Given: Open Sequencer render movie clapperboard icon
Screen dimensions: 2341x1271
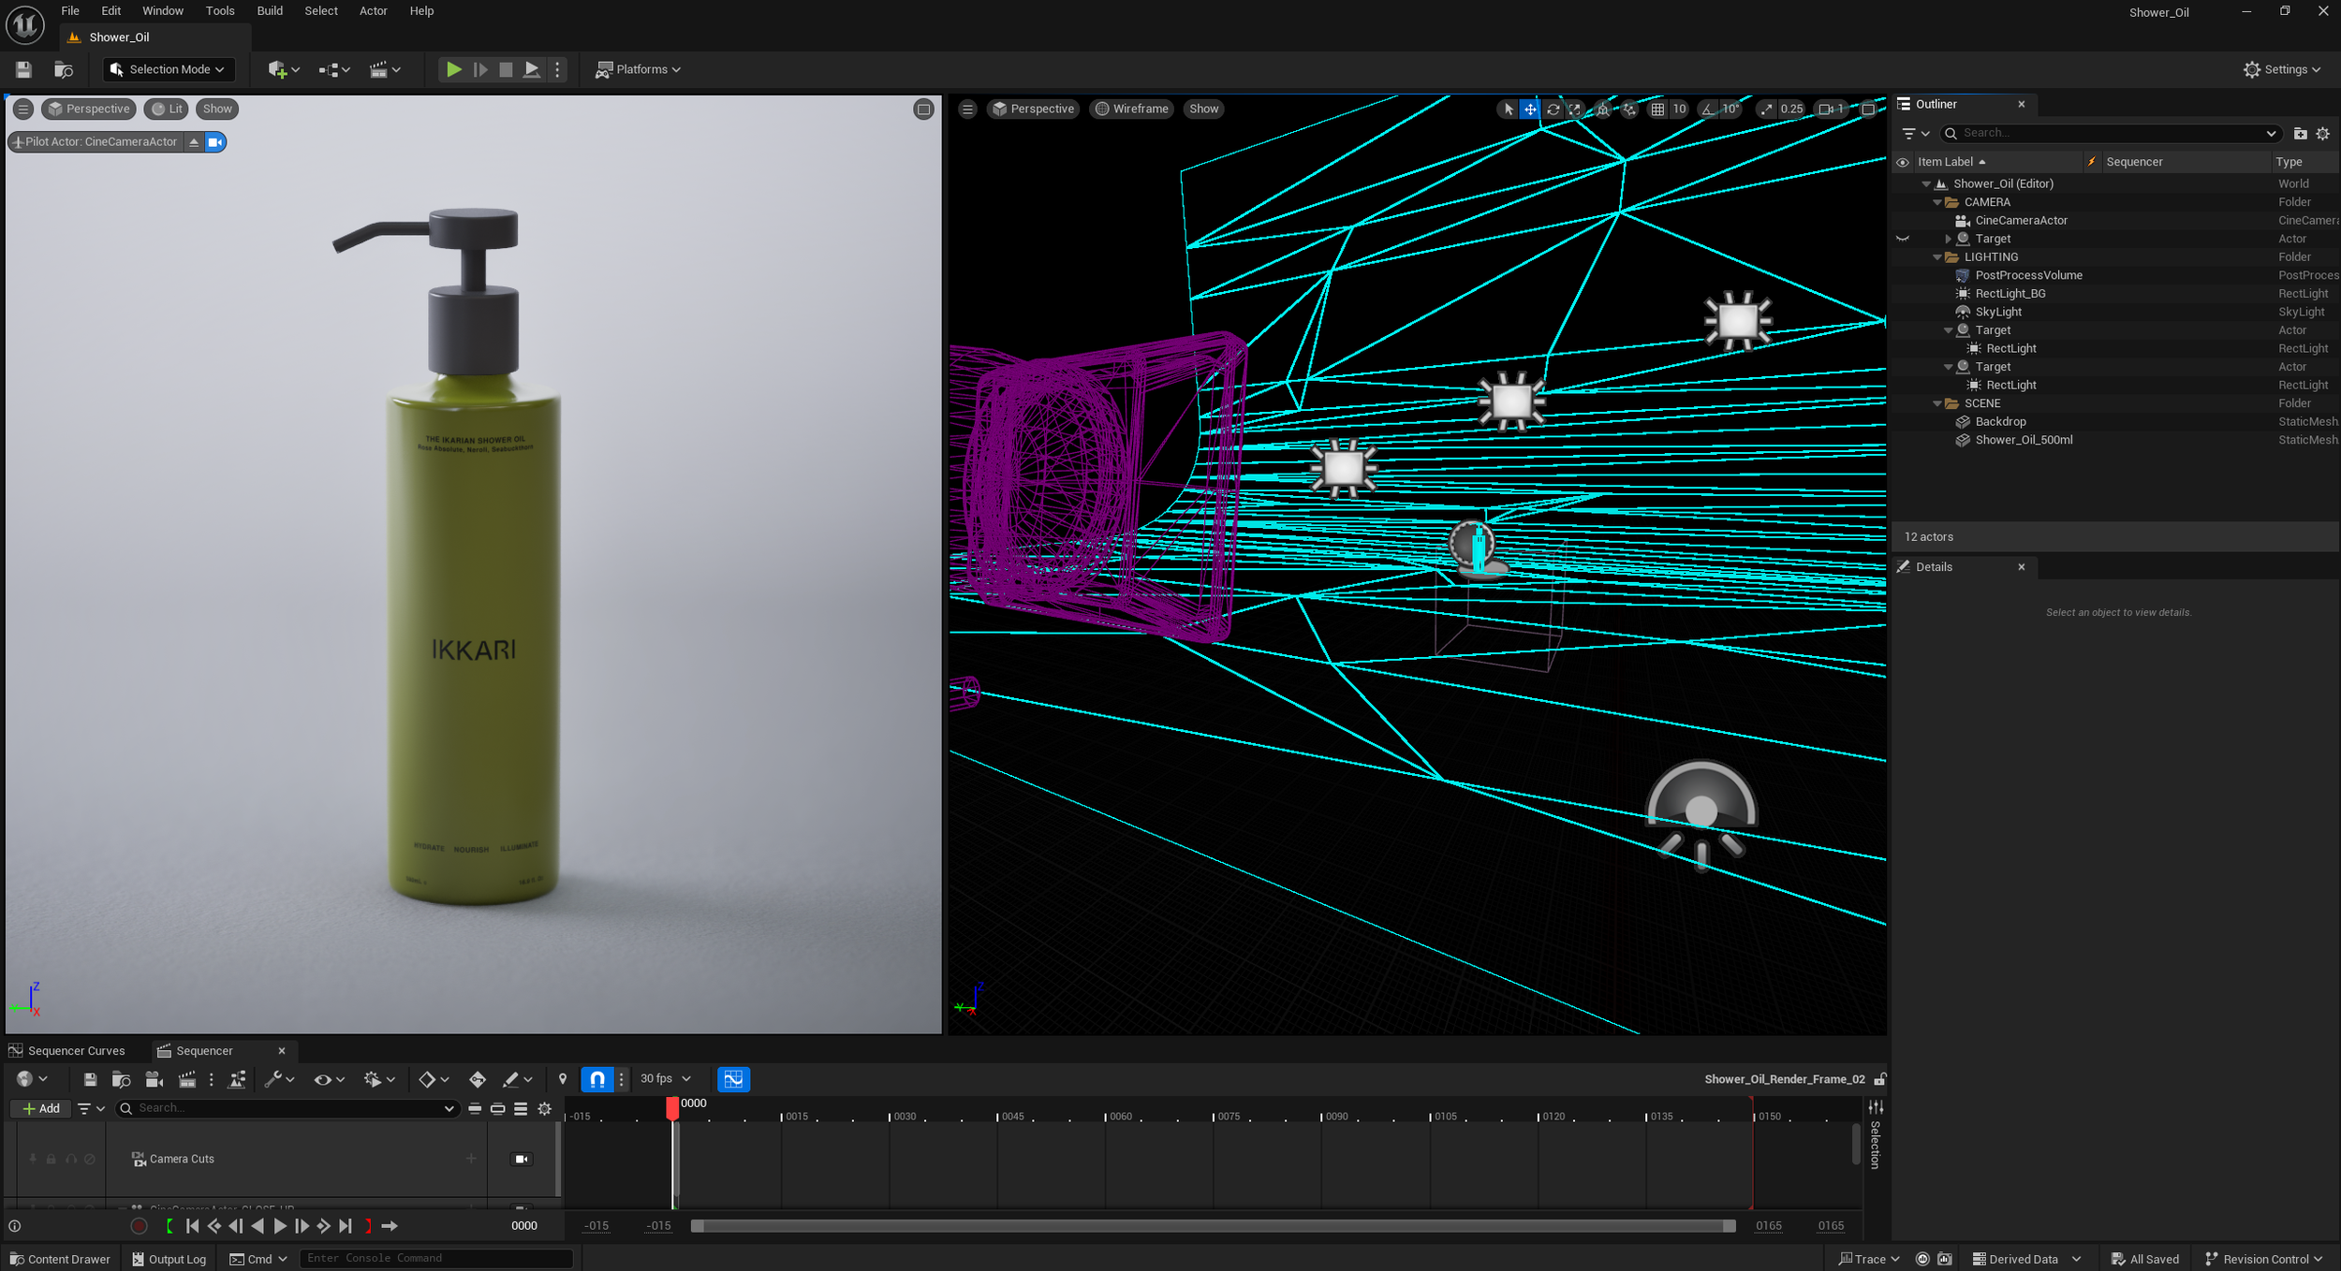Looking at the screenshot, I should [187, 1079].
